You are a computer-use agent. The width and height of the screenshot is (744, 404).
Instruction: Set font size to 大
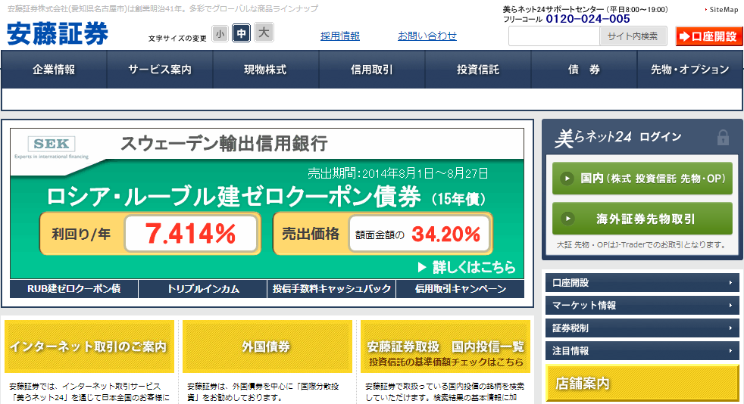click(263, 33)
